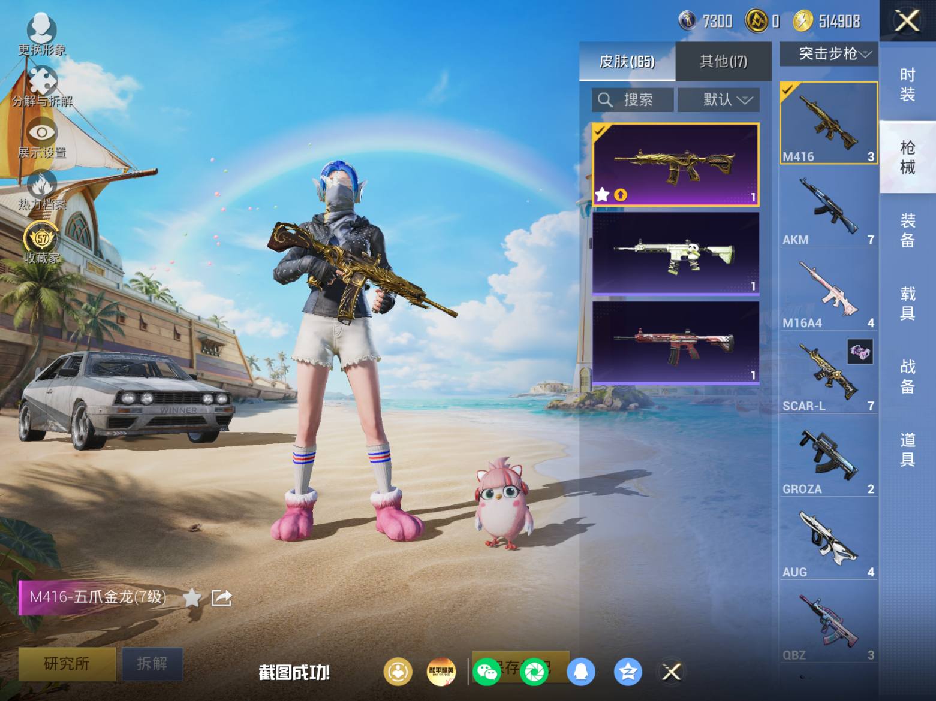
Task: Click the upgrade arrow on golden skin card
Action: click(621, 195)
